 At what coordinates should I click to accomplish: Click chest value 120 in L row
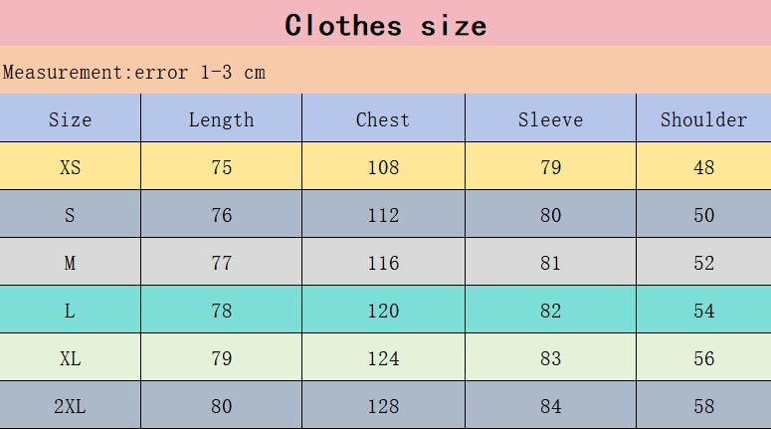[x=383, y=311]
